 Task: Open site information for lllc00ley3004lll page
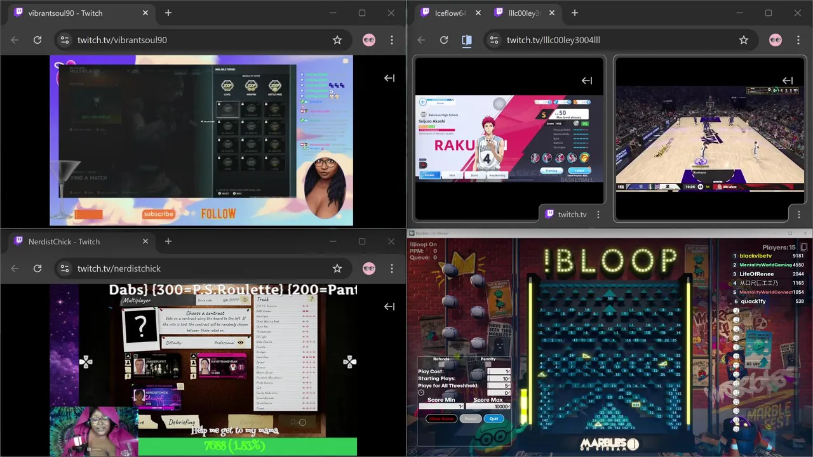(x=494, y=40)
